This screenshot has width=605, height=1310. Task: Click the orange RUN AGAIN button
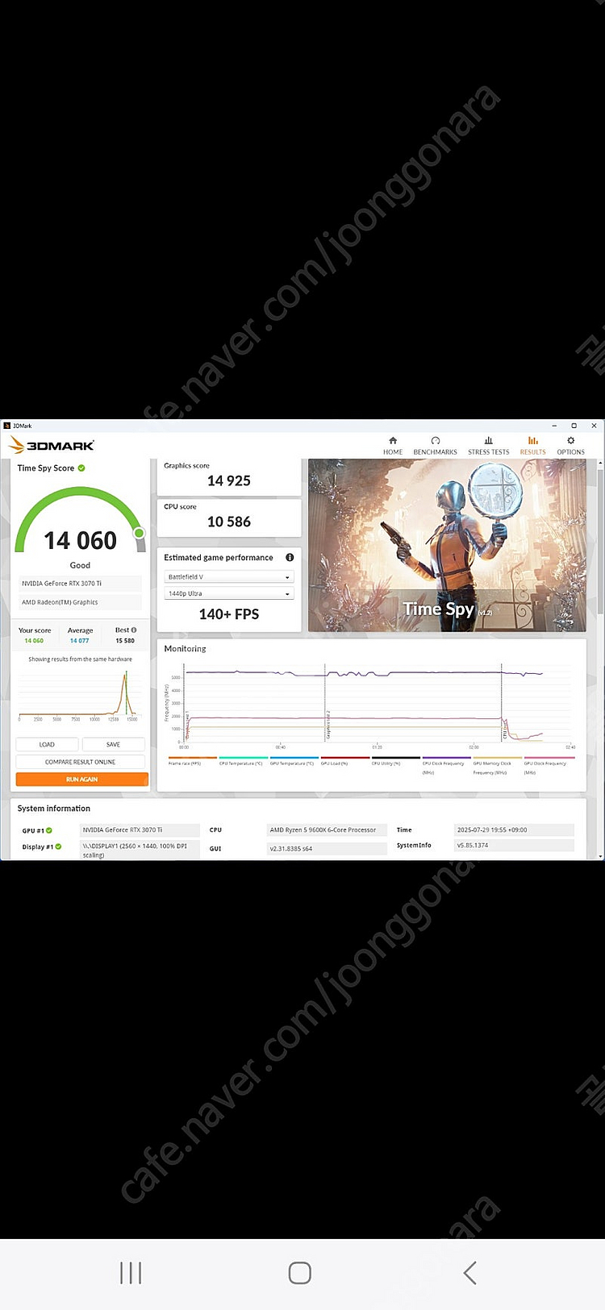point(82,780)
